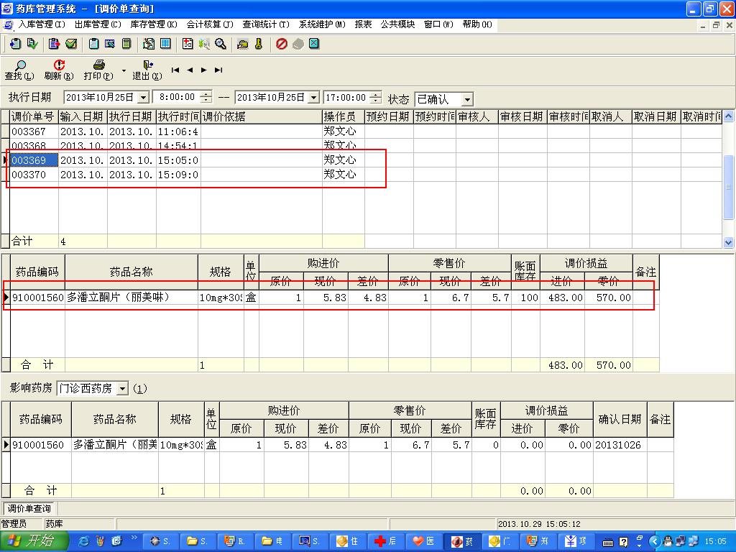Image resolution: width=736 pixels, height=552 pixels.
Task: Open 会计核算(J) menu
Action: tap(209, 24)
